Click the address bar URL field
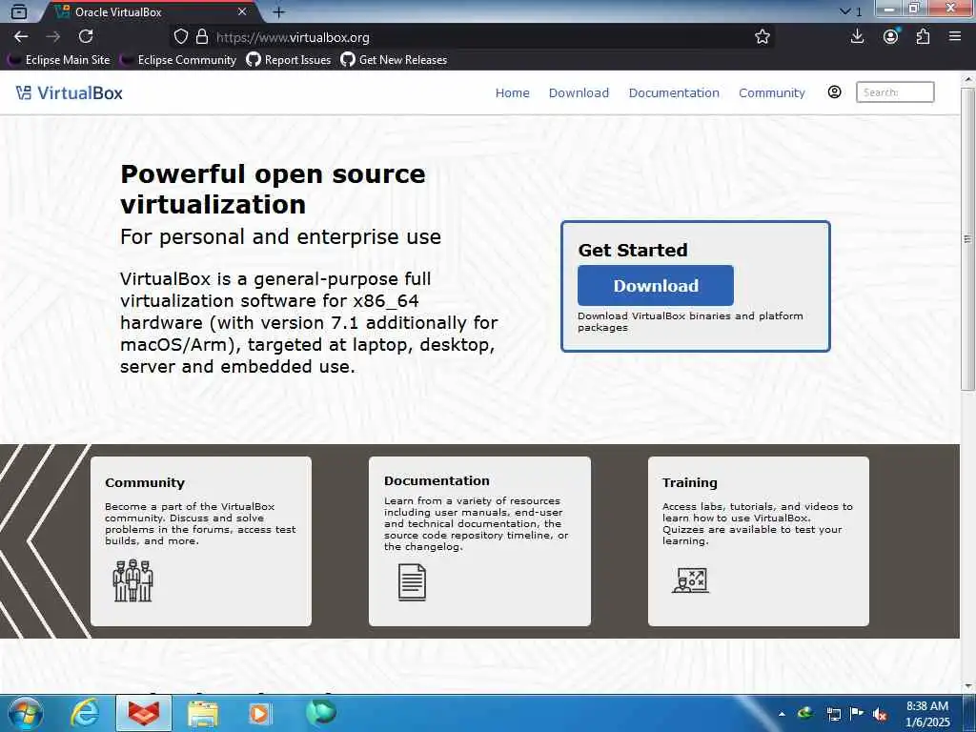The height and width of the screenshot is (732, 976). click(x=473, y=37)
